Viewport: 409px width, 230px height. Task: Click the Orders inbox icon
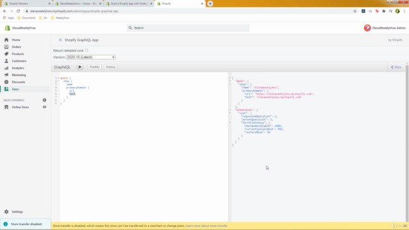(6, 47)
